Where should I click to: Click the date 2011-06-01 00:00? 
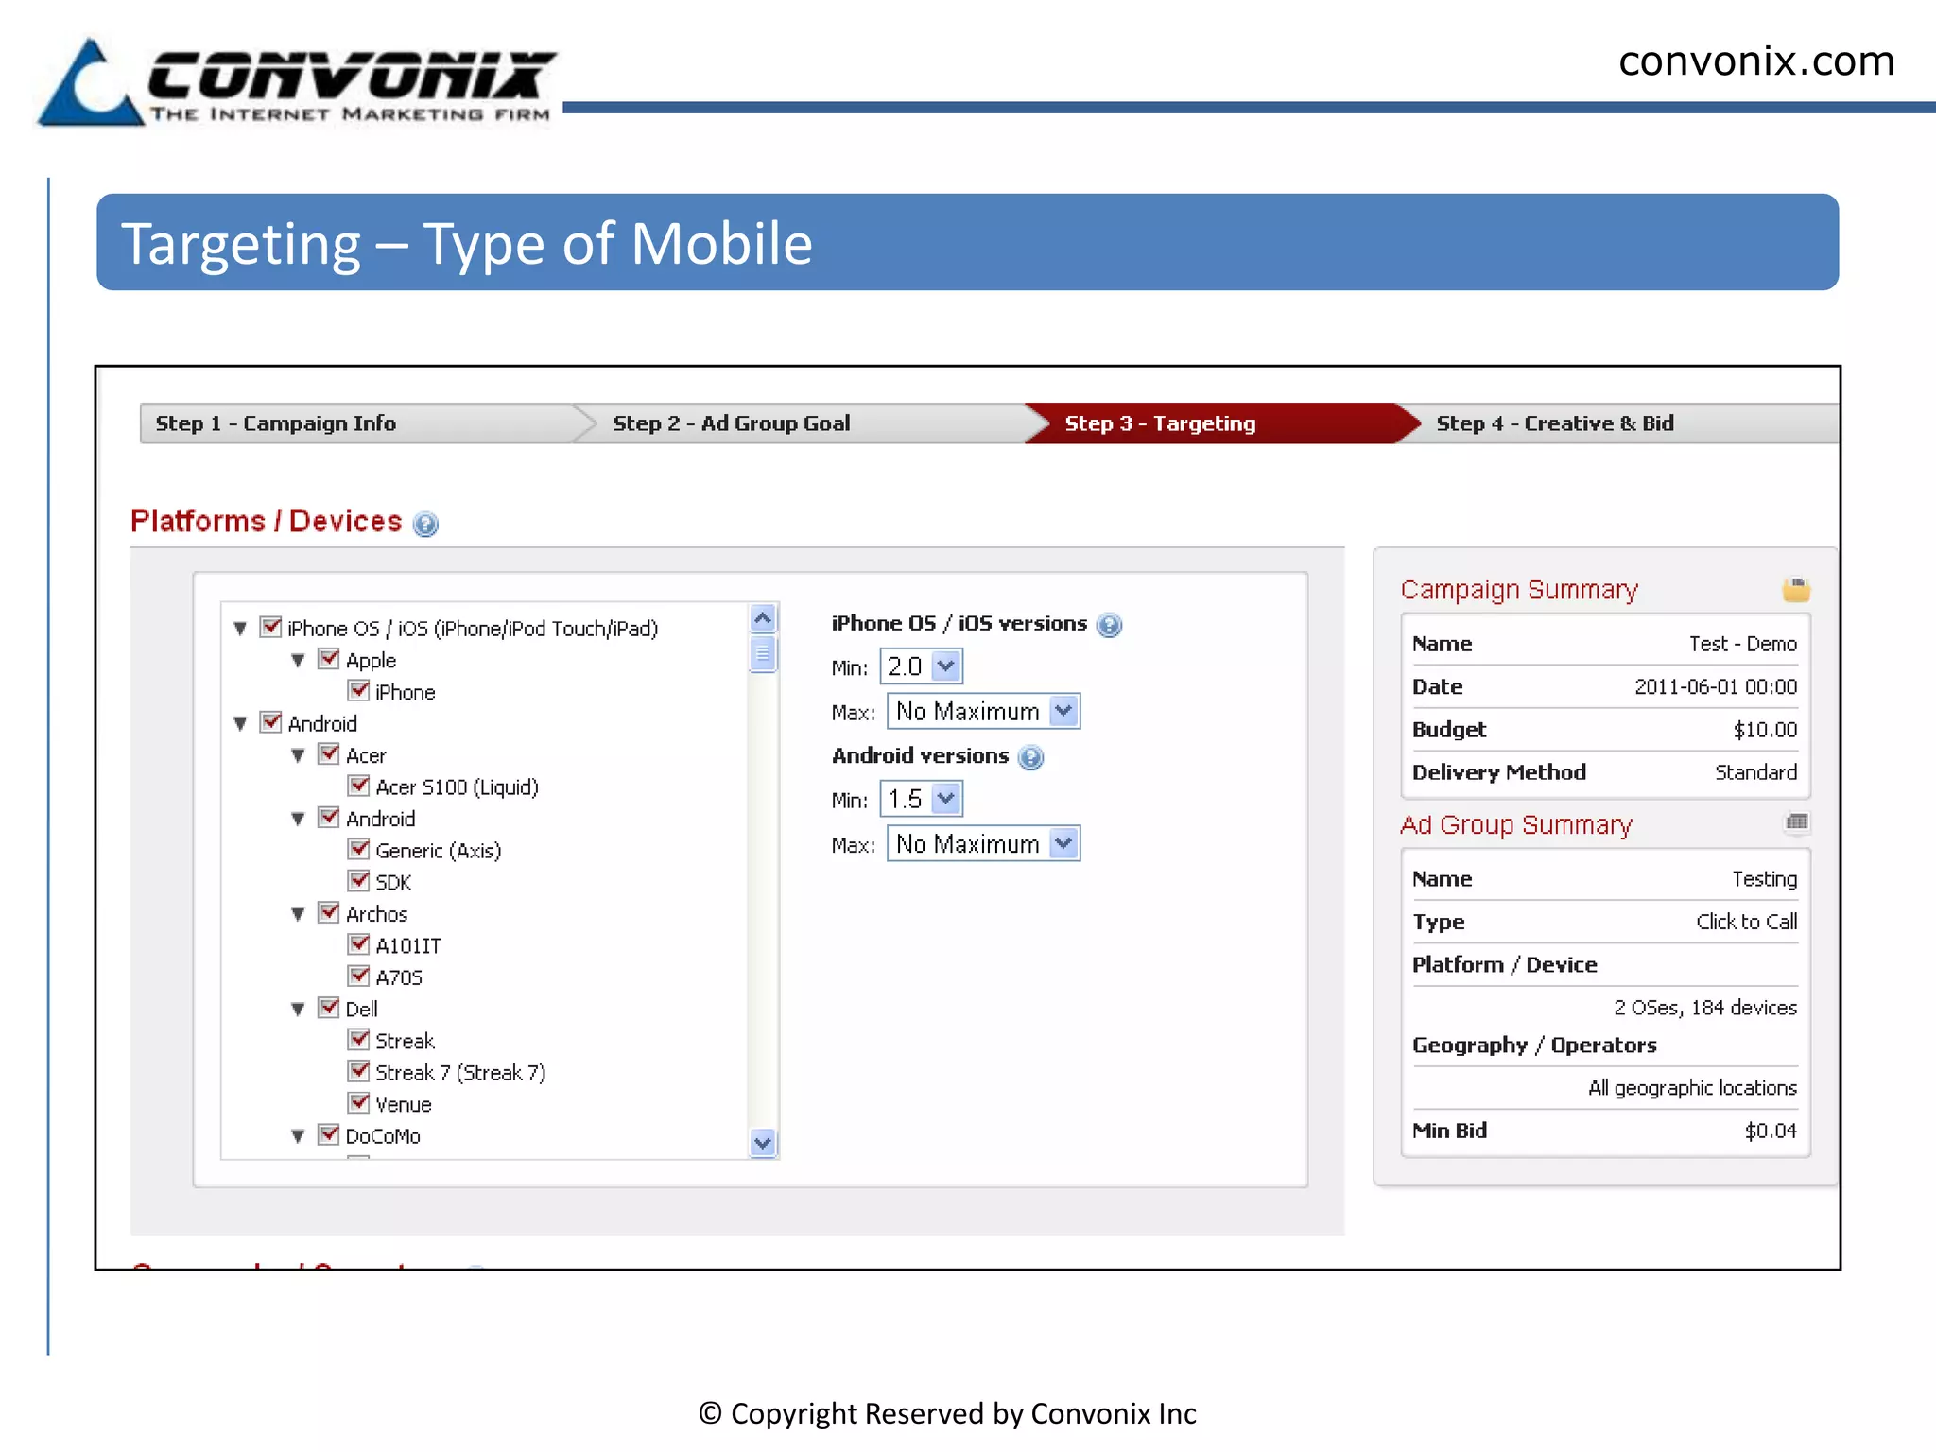point(1716,687)
